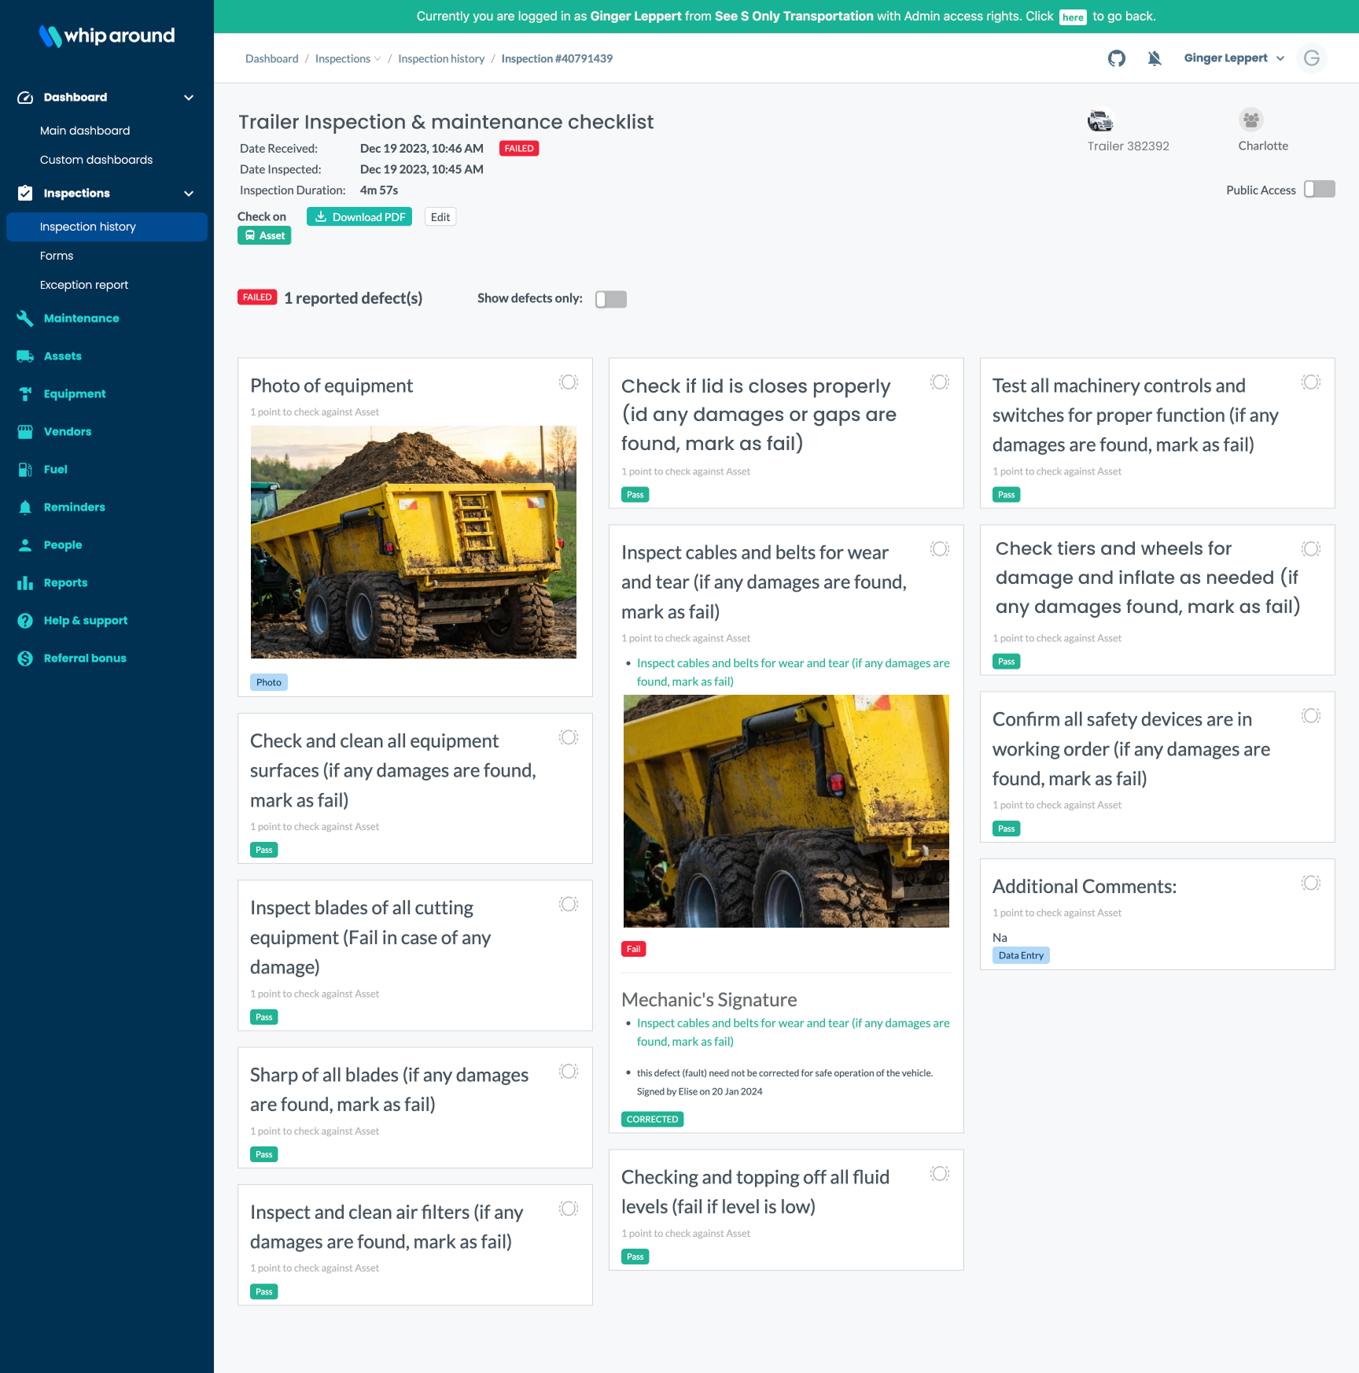
Task: Click the Whip Around logo
Action: click(x=107, y=35)
